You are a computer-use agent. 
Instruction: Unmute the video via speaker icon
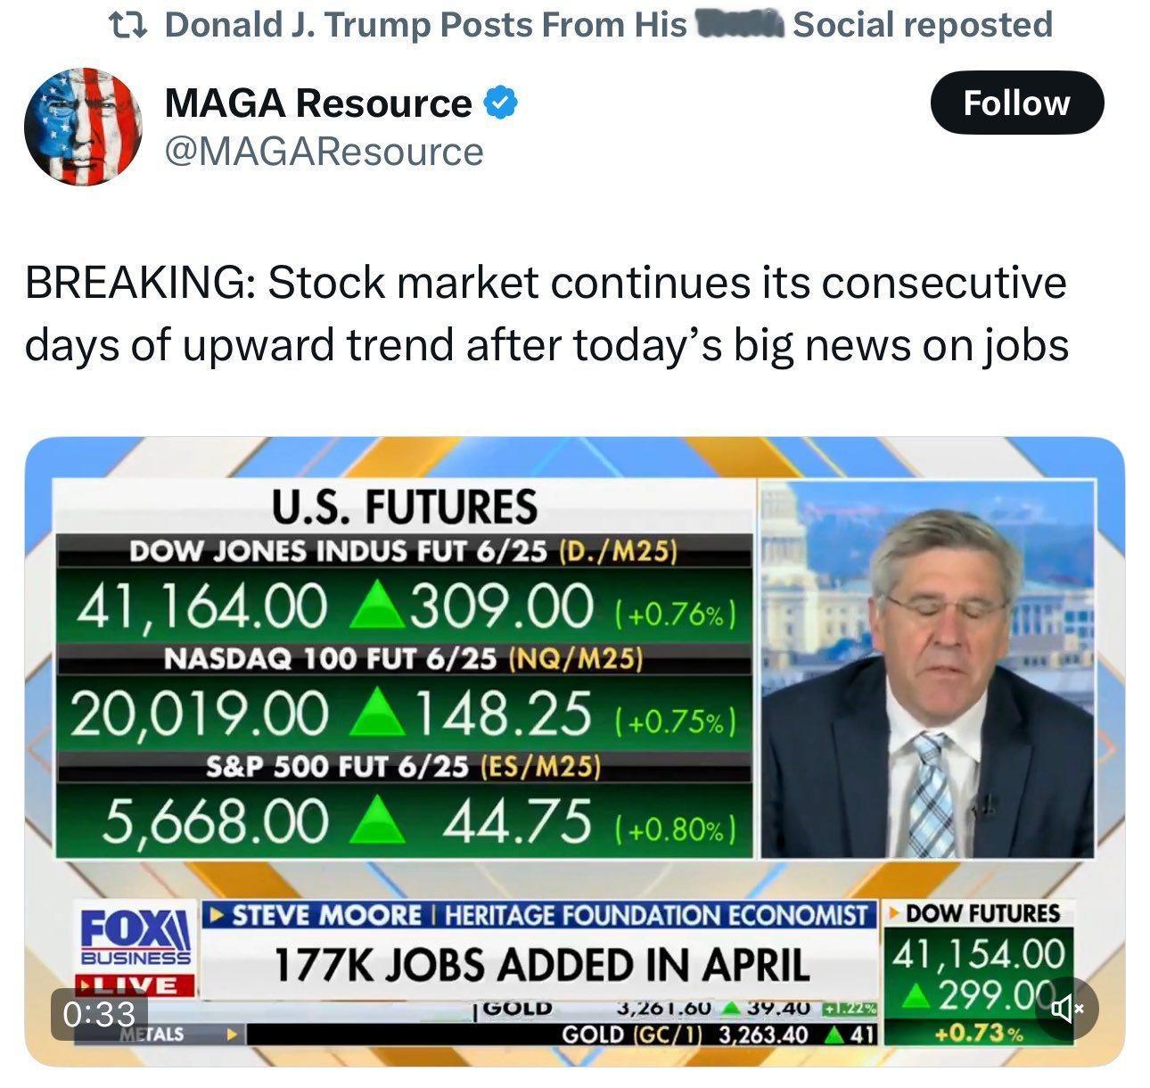(1067, 1010)
